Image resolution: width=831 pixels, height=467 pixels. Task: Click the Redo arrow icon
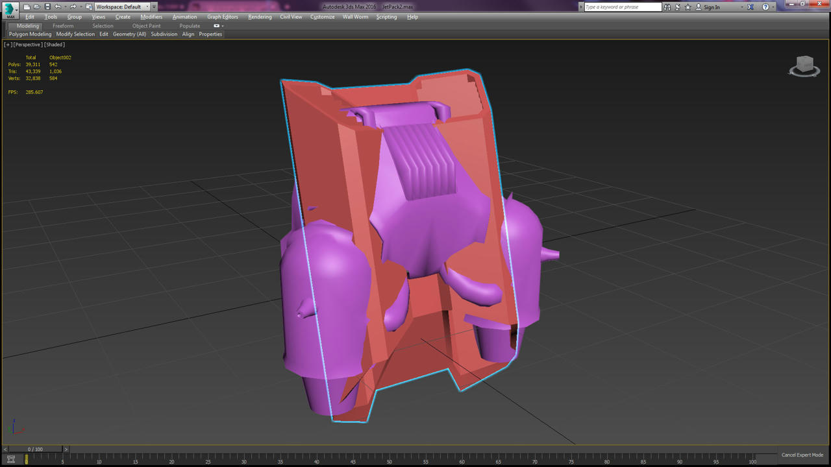pyautogui.click(x=73, y=6)
